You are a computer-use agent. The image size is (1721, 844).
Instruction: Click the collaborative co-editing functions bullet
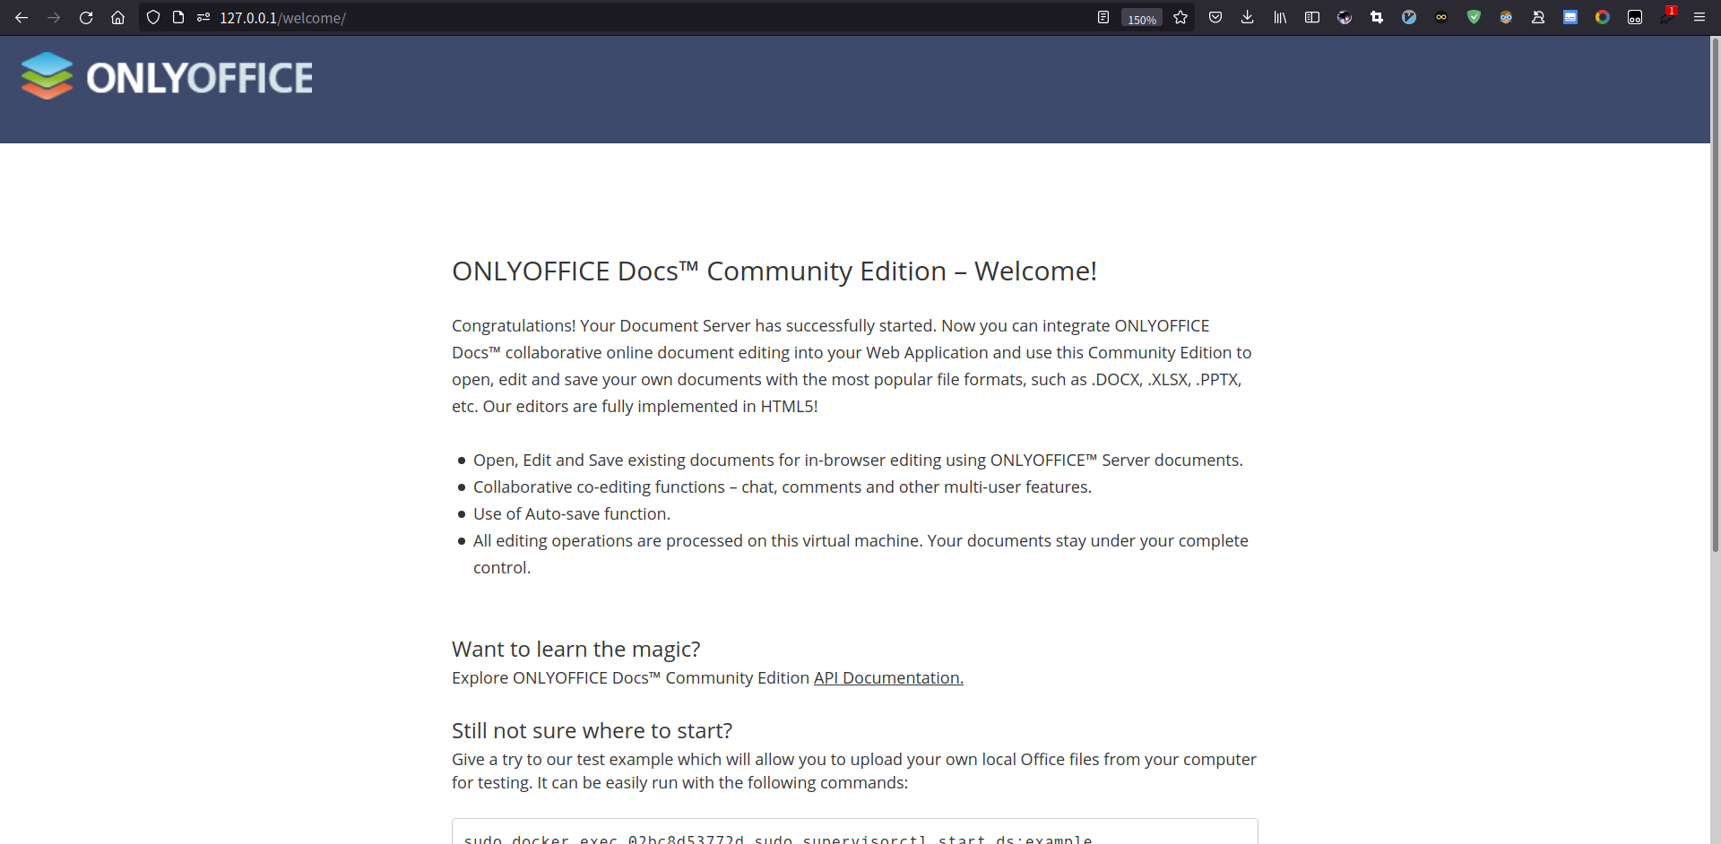[783, 487]
